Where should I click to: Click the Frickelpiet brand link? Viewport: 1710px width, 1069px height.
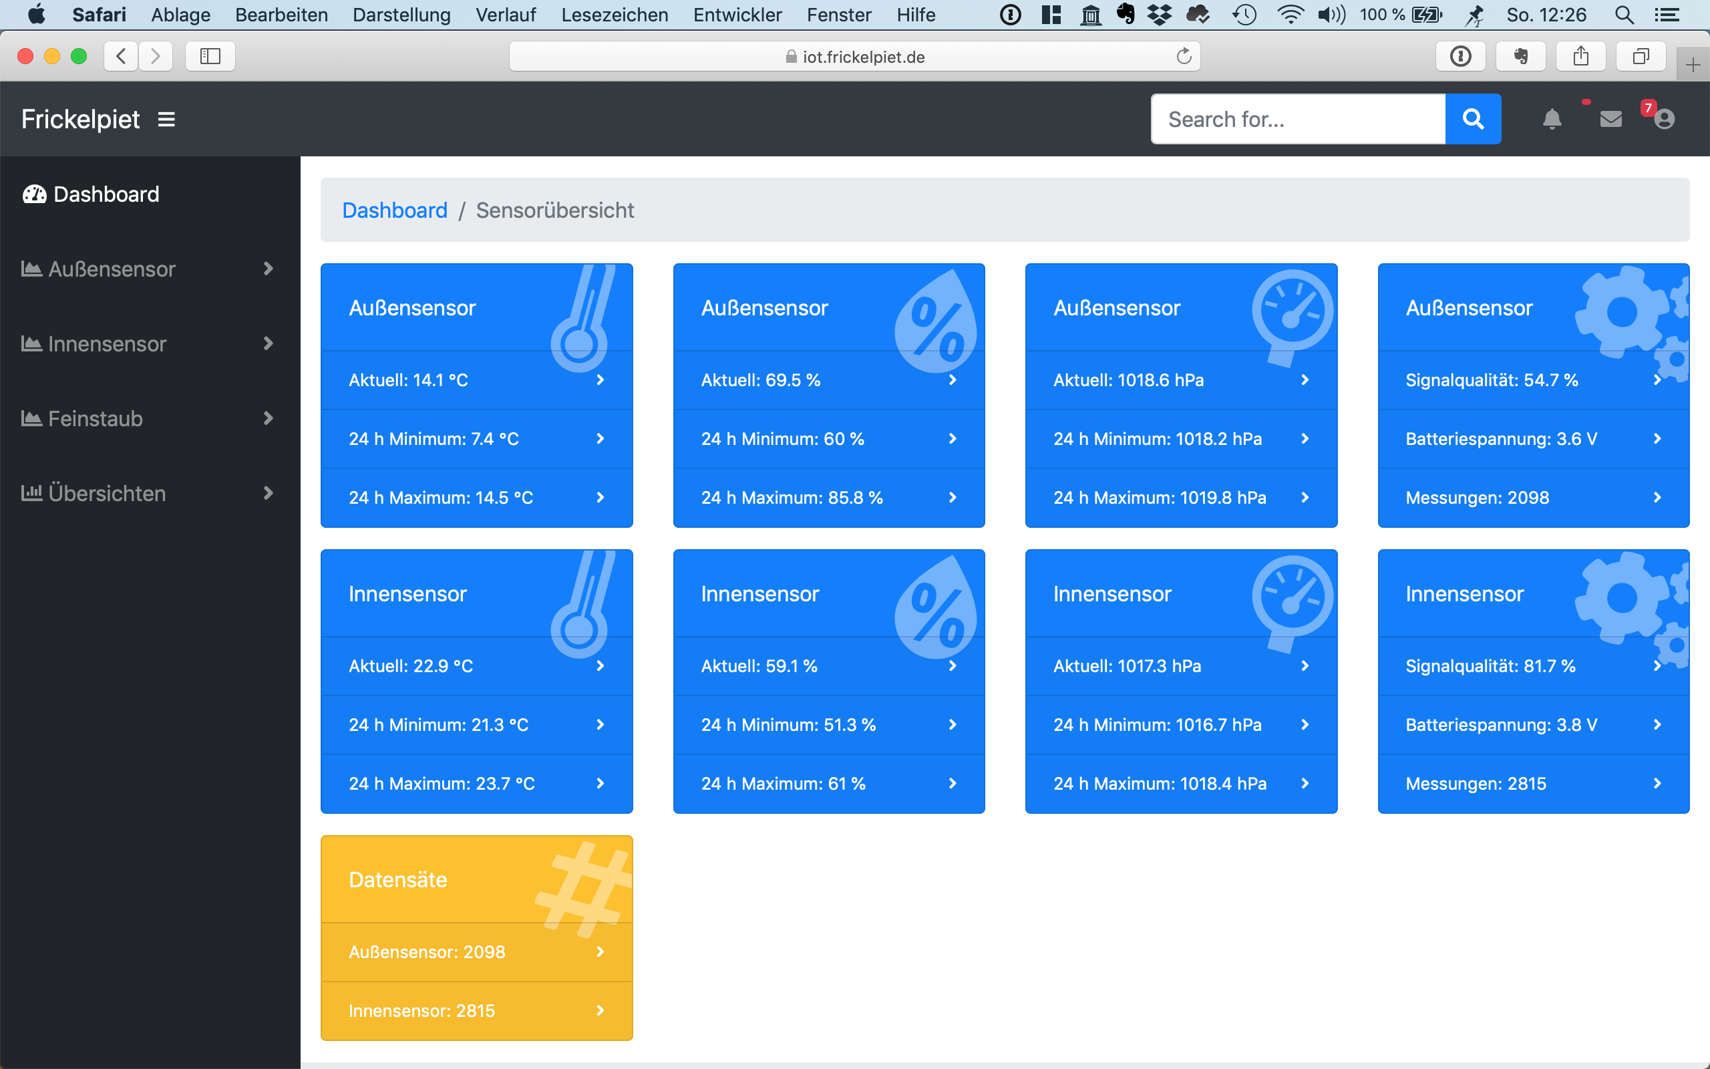pyautogui.click(x=81, y=119)
